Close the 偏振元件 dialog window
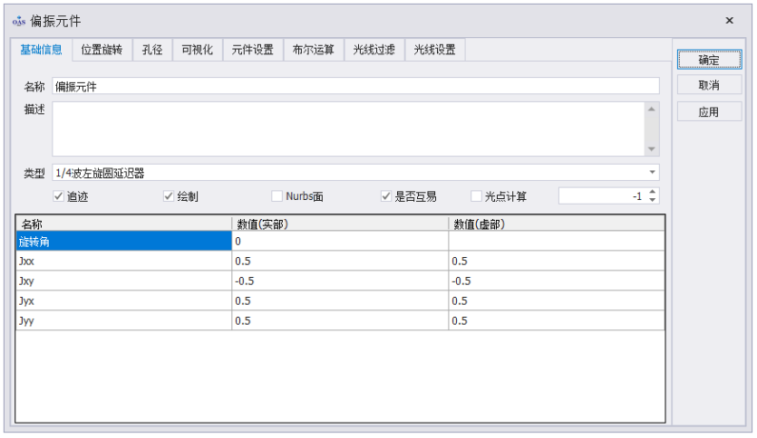 [729, 20]
